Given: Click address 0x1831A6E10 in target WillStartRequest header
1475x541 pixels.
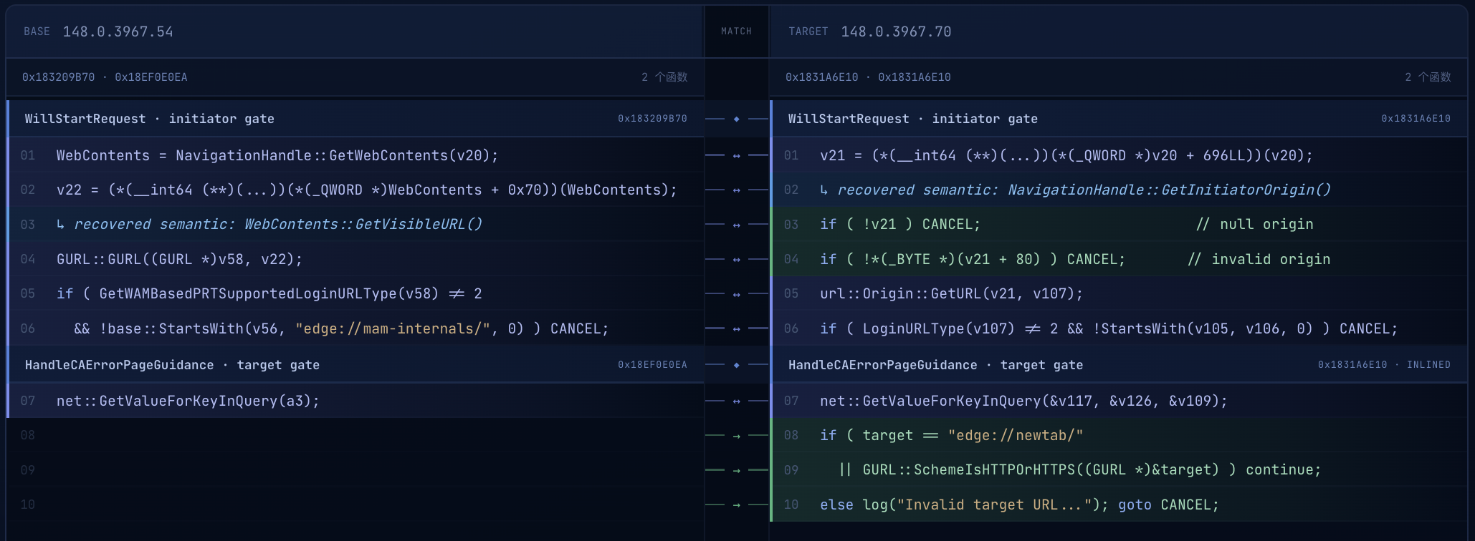Looking at the screenshot, I should (1416, 119).
